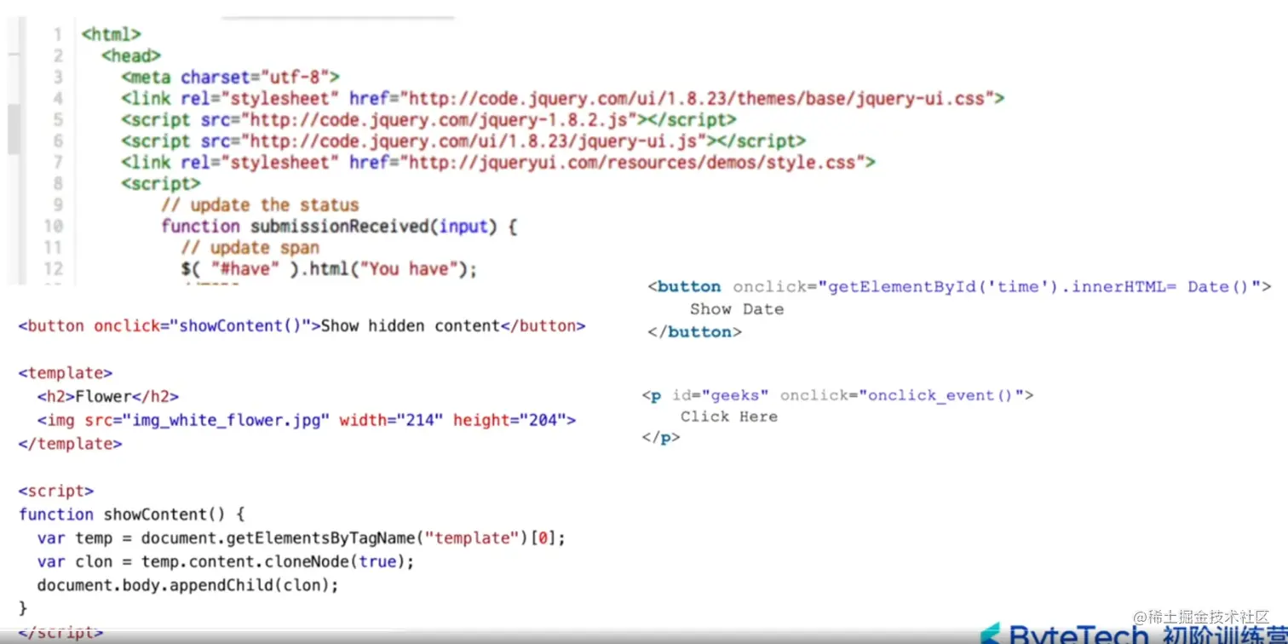Select line number 7 in the gutter

(x=58, y=163)
